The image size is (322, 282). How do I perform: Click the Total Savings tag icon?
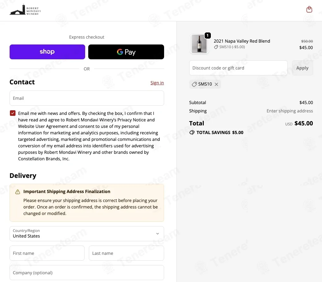click(192, 133)
